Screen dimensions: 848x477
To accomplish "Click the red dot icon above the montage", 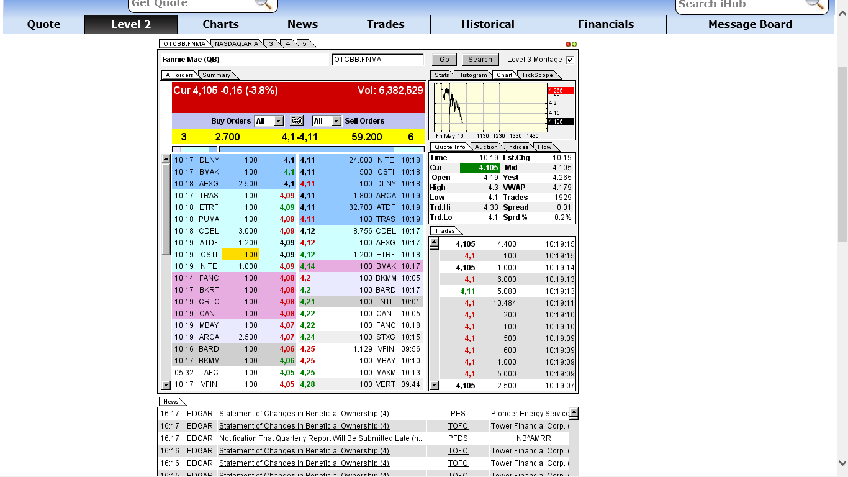I will click(x=567, y=44).
